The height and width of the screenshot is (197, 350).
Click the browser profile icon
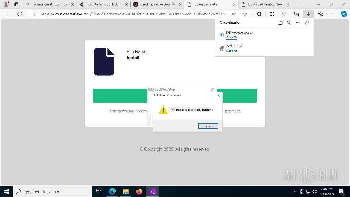click(x=6, y=4)
